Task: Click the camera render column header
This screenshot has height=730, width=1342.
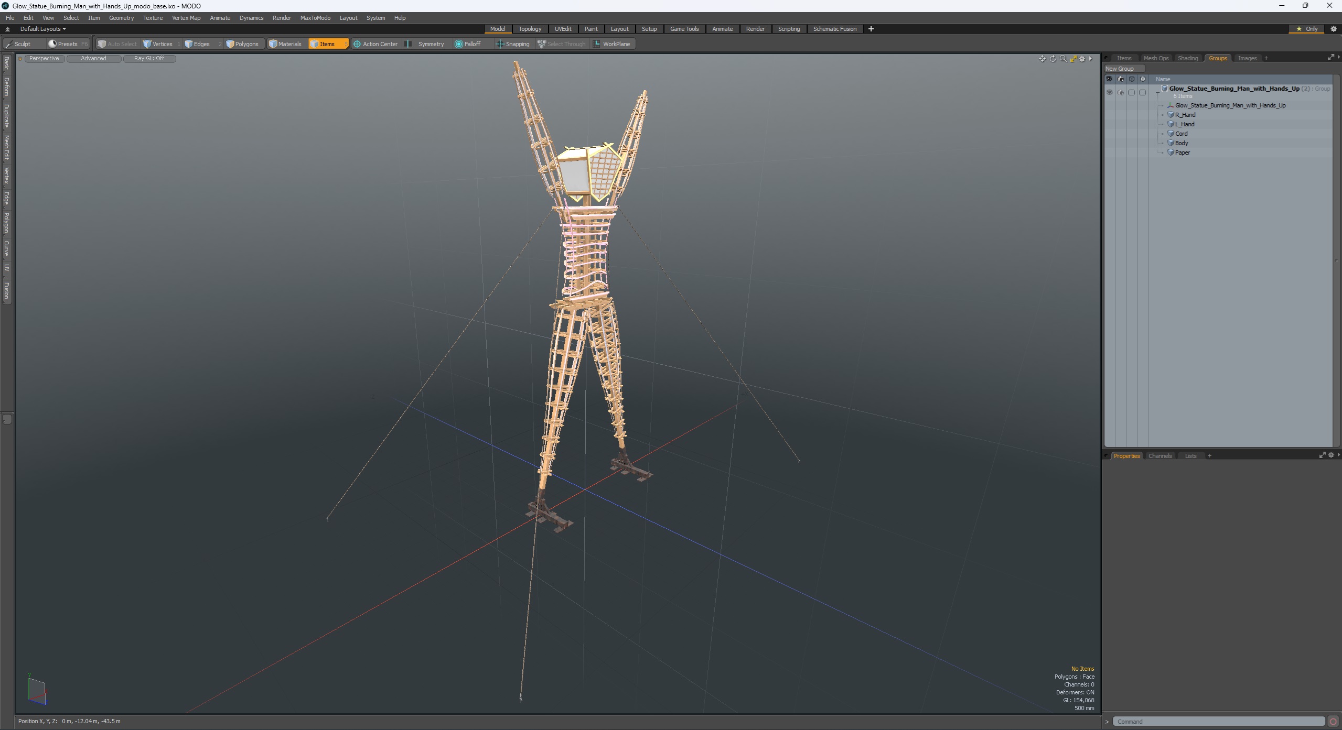Action: point(1121,79)
